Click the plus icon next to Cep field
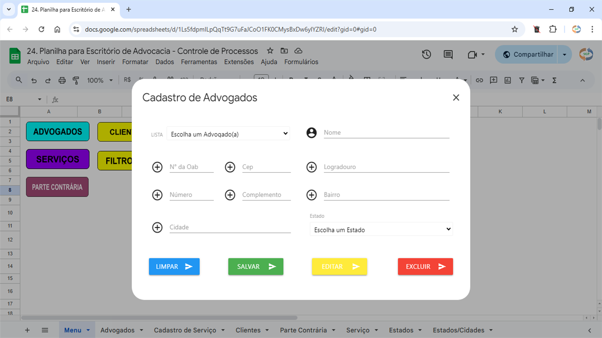602x338 pixels. (230, 167)
